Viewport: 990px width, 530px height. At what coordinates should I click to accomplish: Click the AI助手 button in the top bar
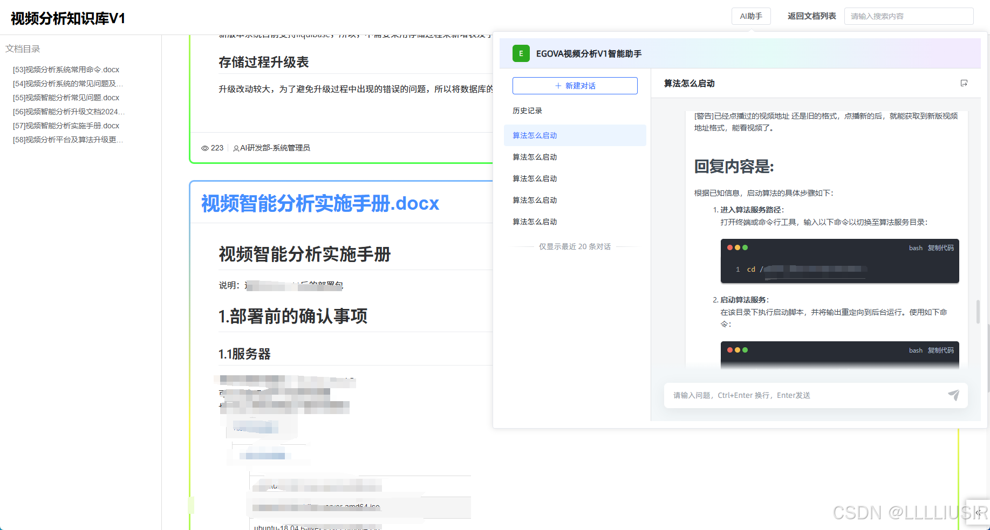(x=751, y=16)
